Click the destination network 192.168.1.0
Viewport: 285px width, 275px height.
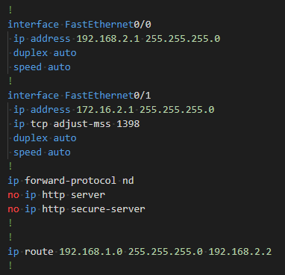coord(91,252)
